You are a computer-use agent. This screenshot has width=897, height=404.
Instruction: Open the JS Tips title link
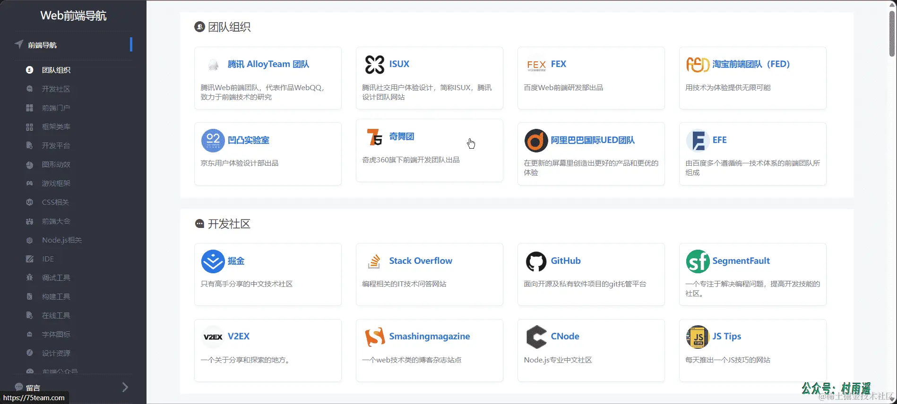coord(727,337)
